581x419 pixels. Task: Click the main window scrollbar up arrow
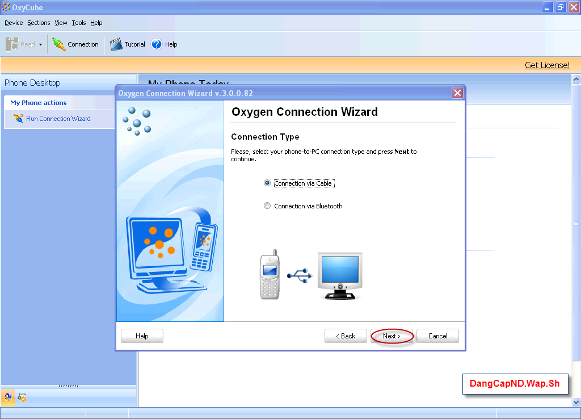pos(576,79)
